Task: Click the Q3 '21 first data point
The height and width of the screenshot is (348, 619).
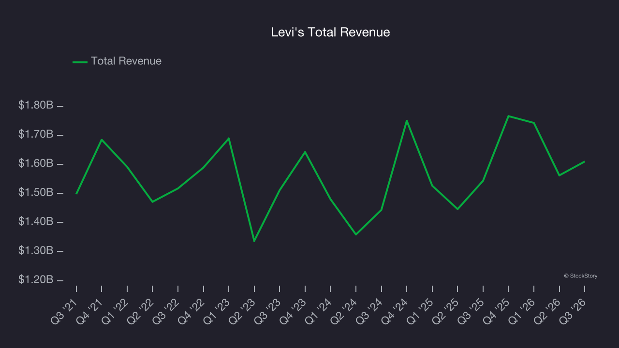Action: point(76,193)
